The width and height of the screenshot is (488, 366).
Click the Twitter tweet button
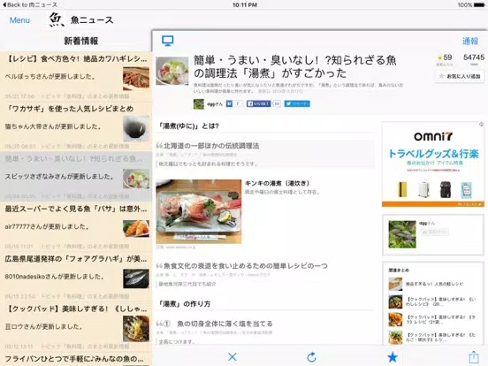pyautogui.click(x=297, y=103)
